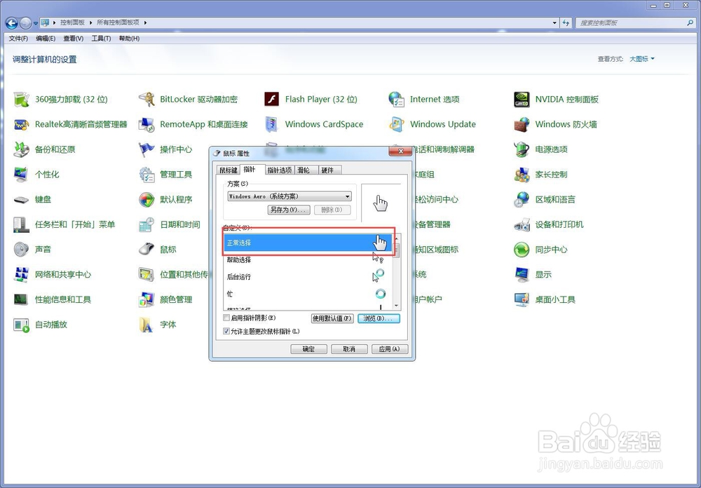This screenshot has height=488, width=701.
Task: Open BitLocker 驱动器加密 icon
Action: click(147, 100)
